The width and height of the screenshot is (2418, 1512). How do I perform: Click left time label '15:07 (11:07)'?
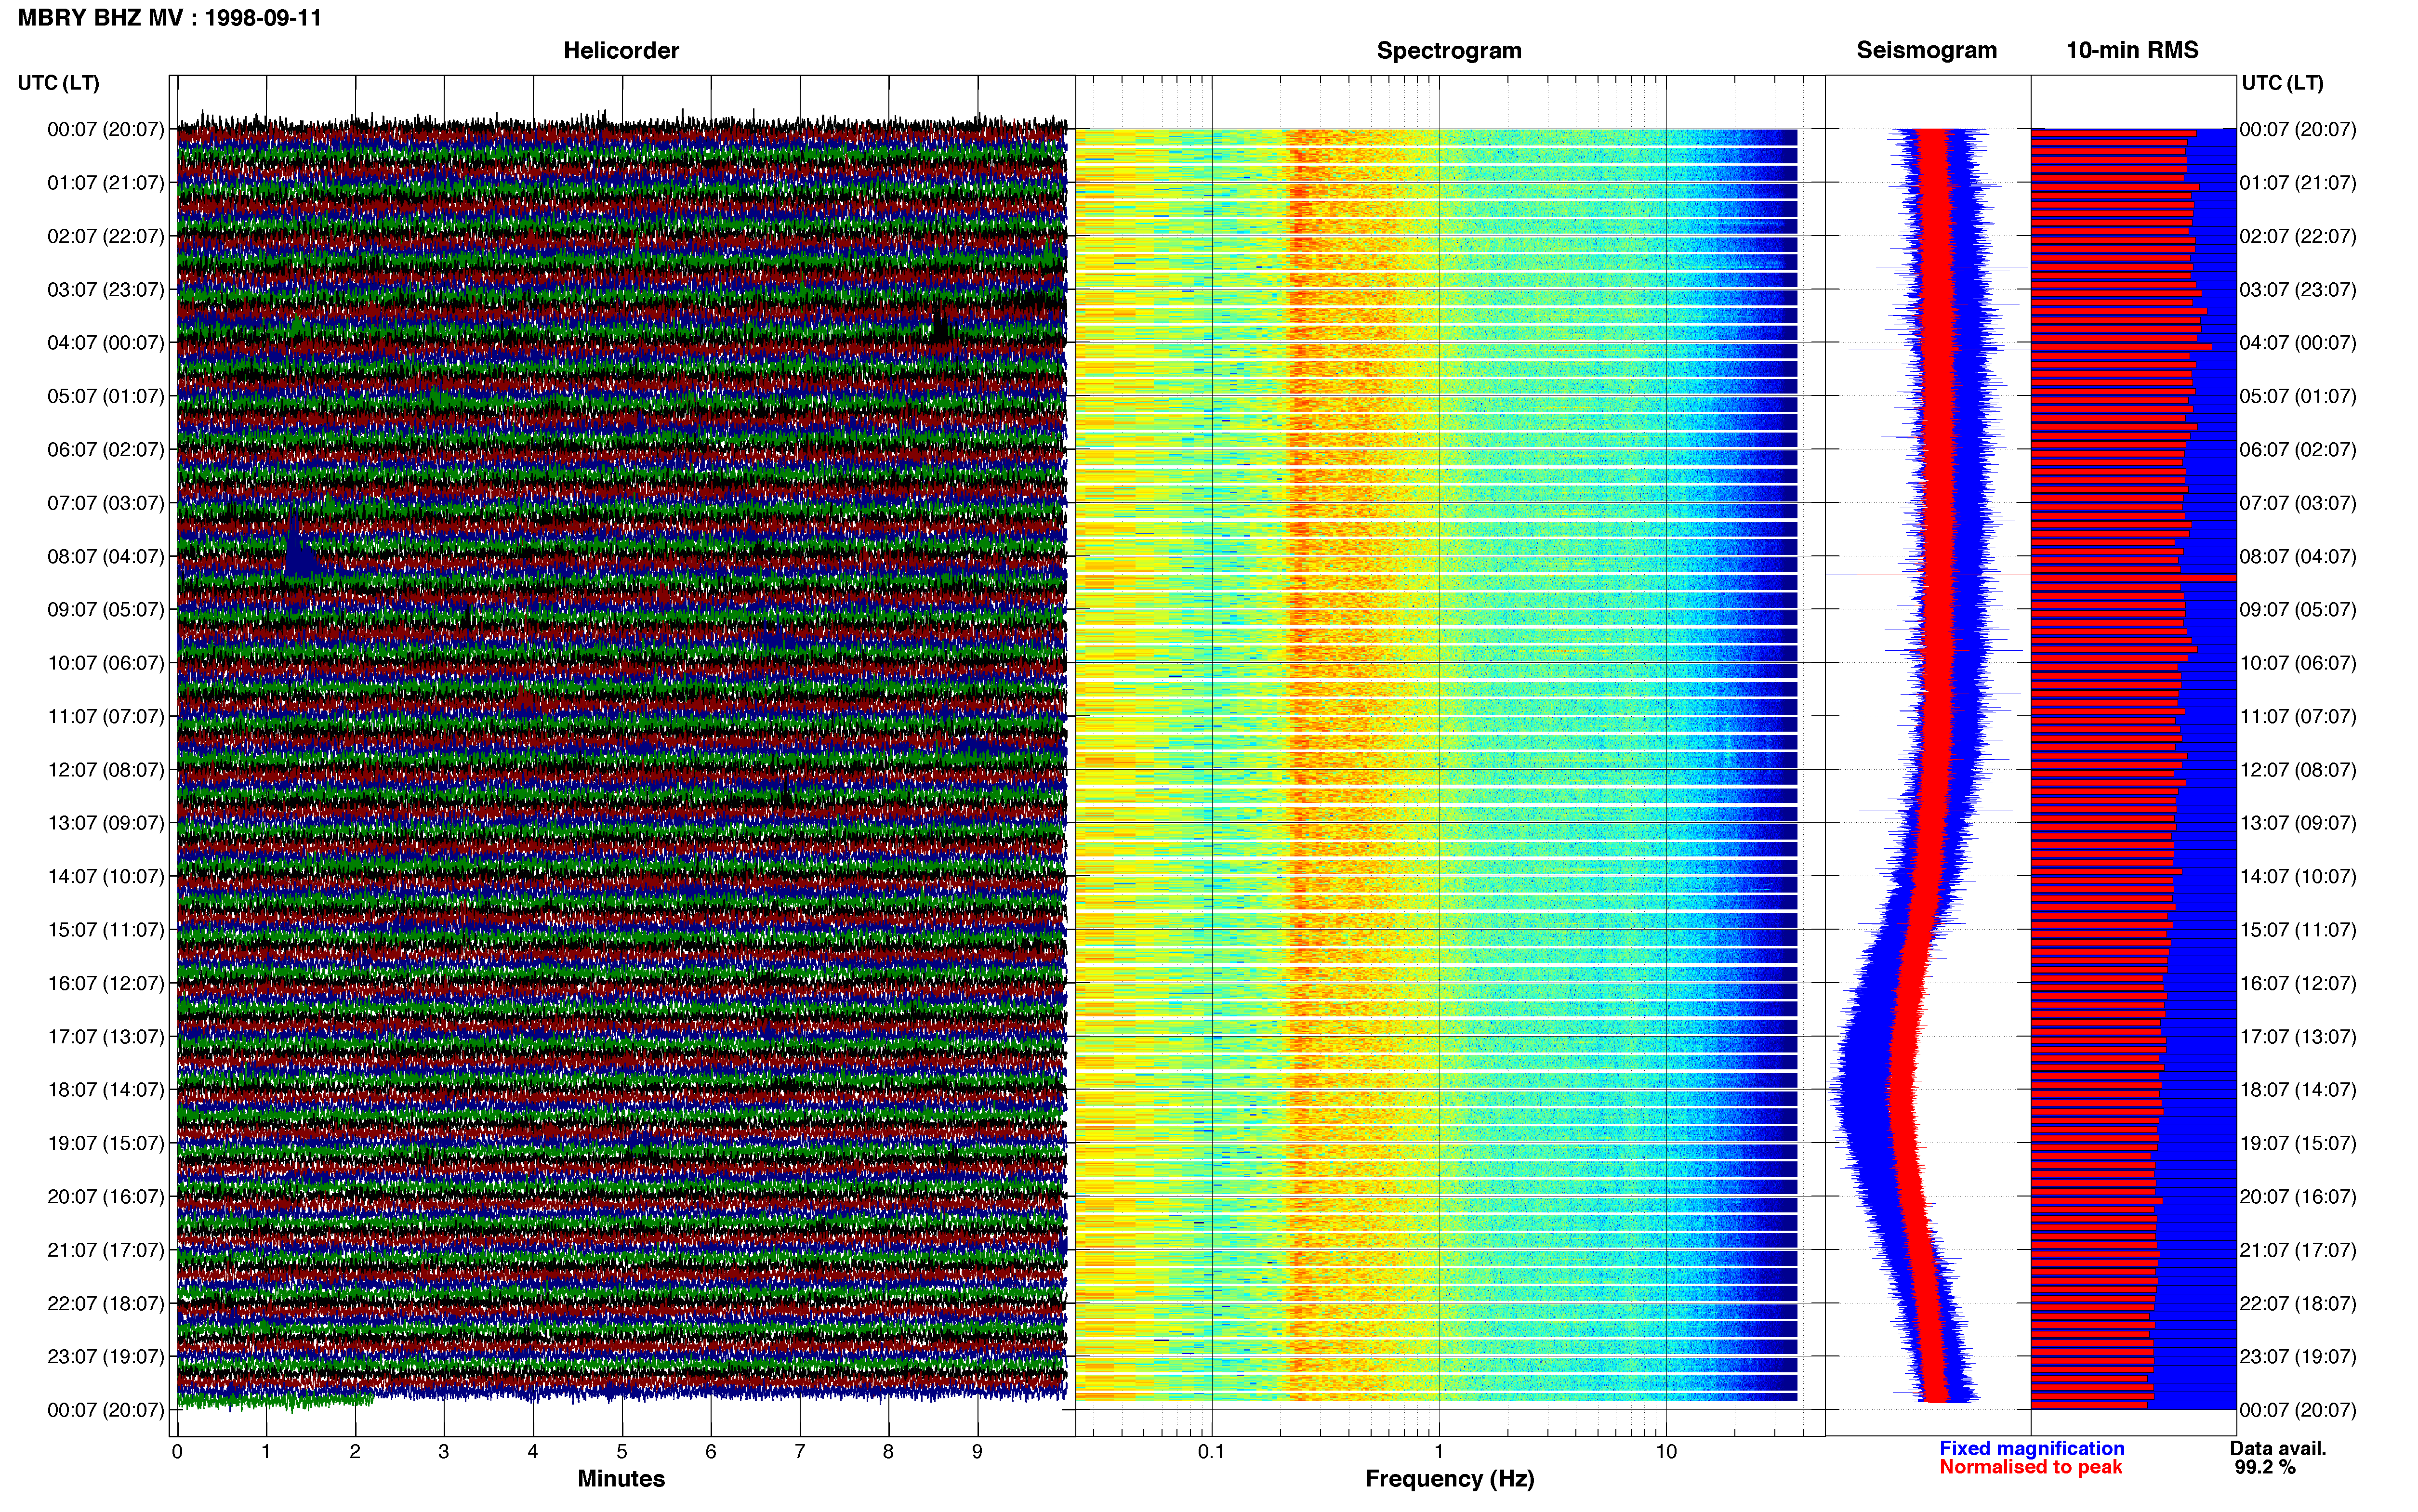(106, 930)
